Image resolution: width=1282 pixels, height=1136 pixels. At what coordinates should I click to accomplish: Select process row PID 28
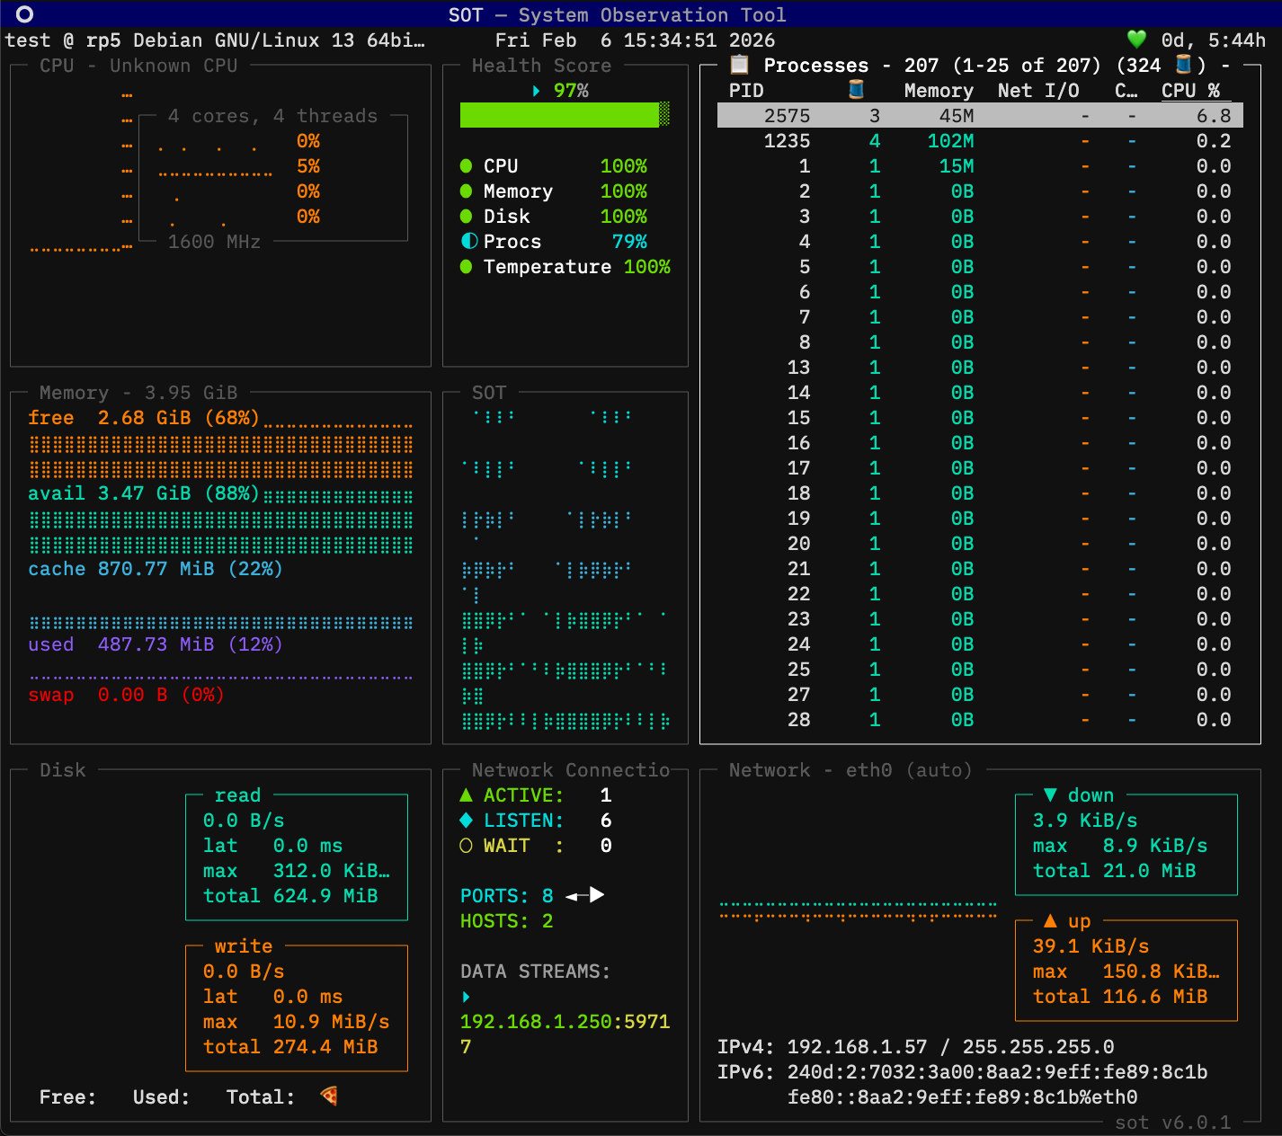coord(980,719)
